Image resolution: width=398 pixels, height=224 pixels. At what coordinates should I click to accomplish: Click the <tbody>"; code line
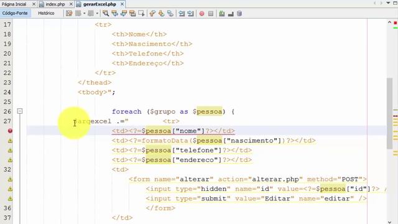(96, 92)
